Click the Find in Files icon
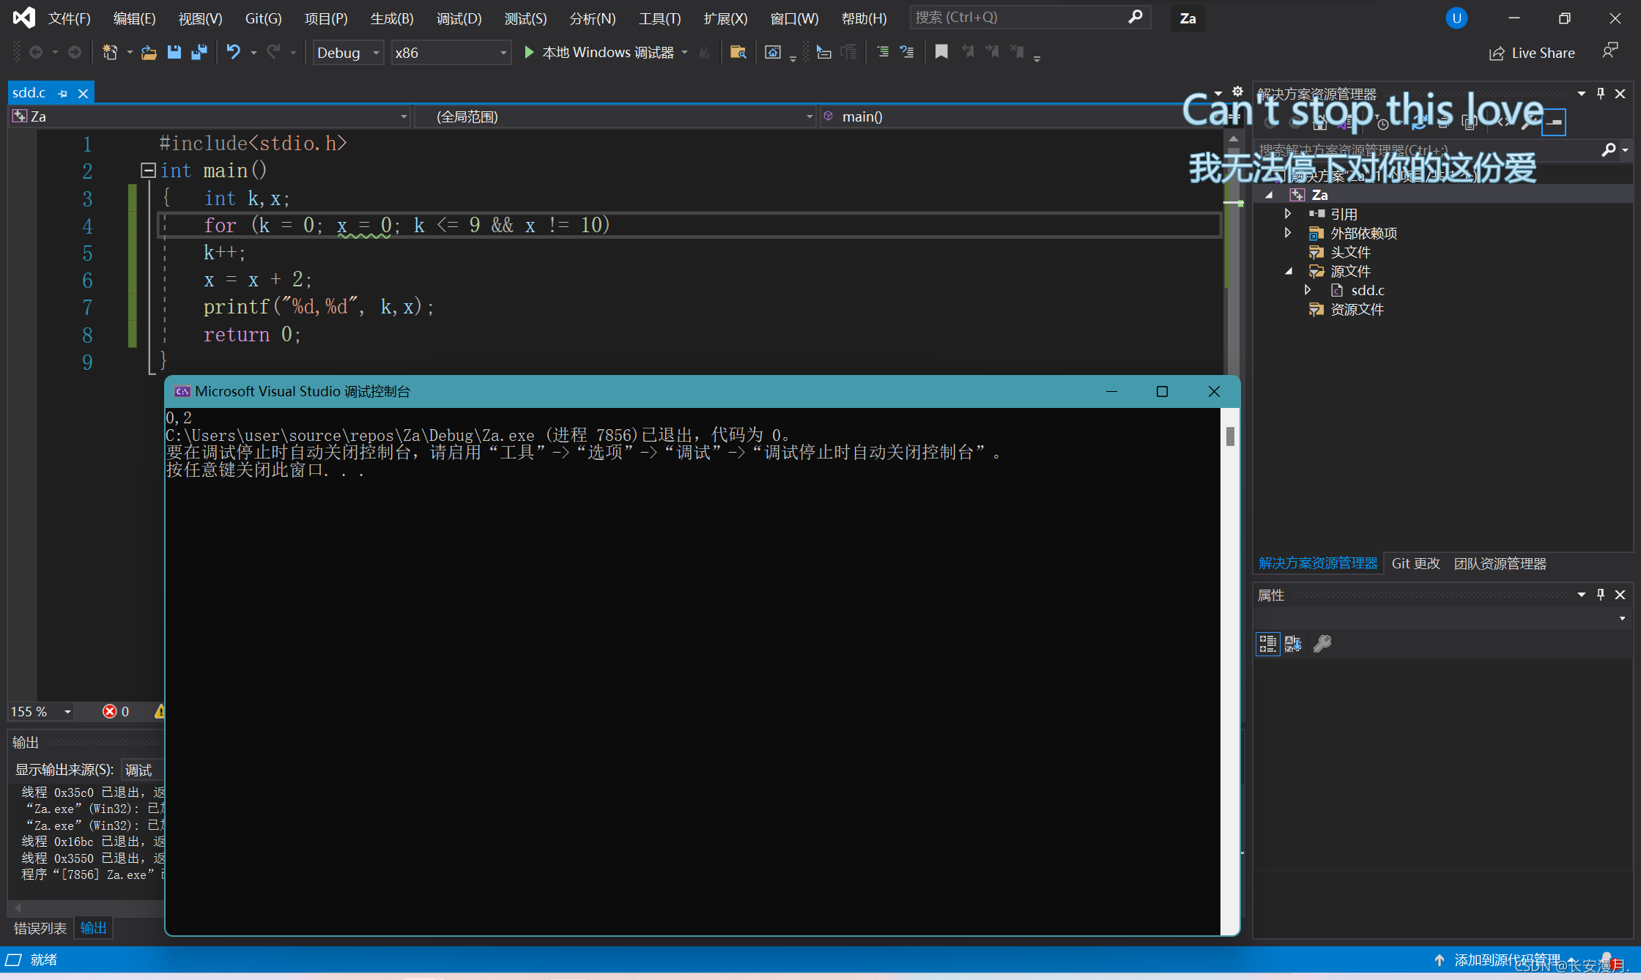Screen dimensions: 1641x980 coord(738,52)
